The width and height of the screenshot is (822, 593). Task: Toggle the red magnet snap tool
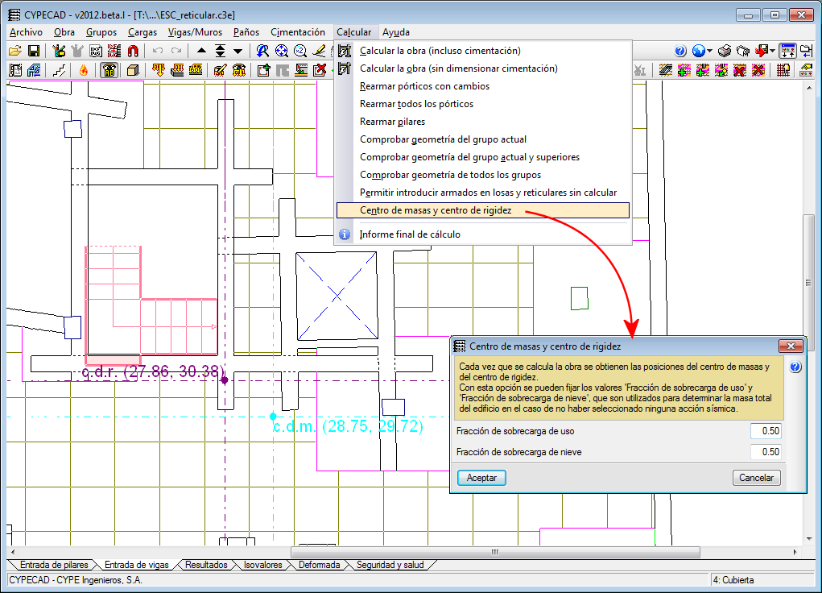point(133,51)
